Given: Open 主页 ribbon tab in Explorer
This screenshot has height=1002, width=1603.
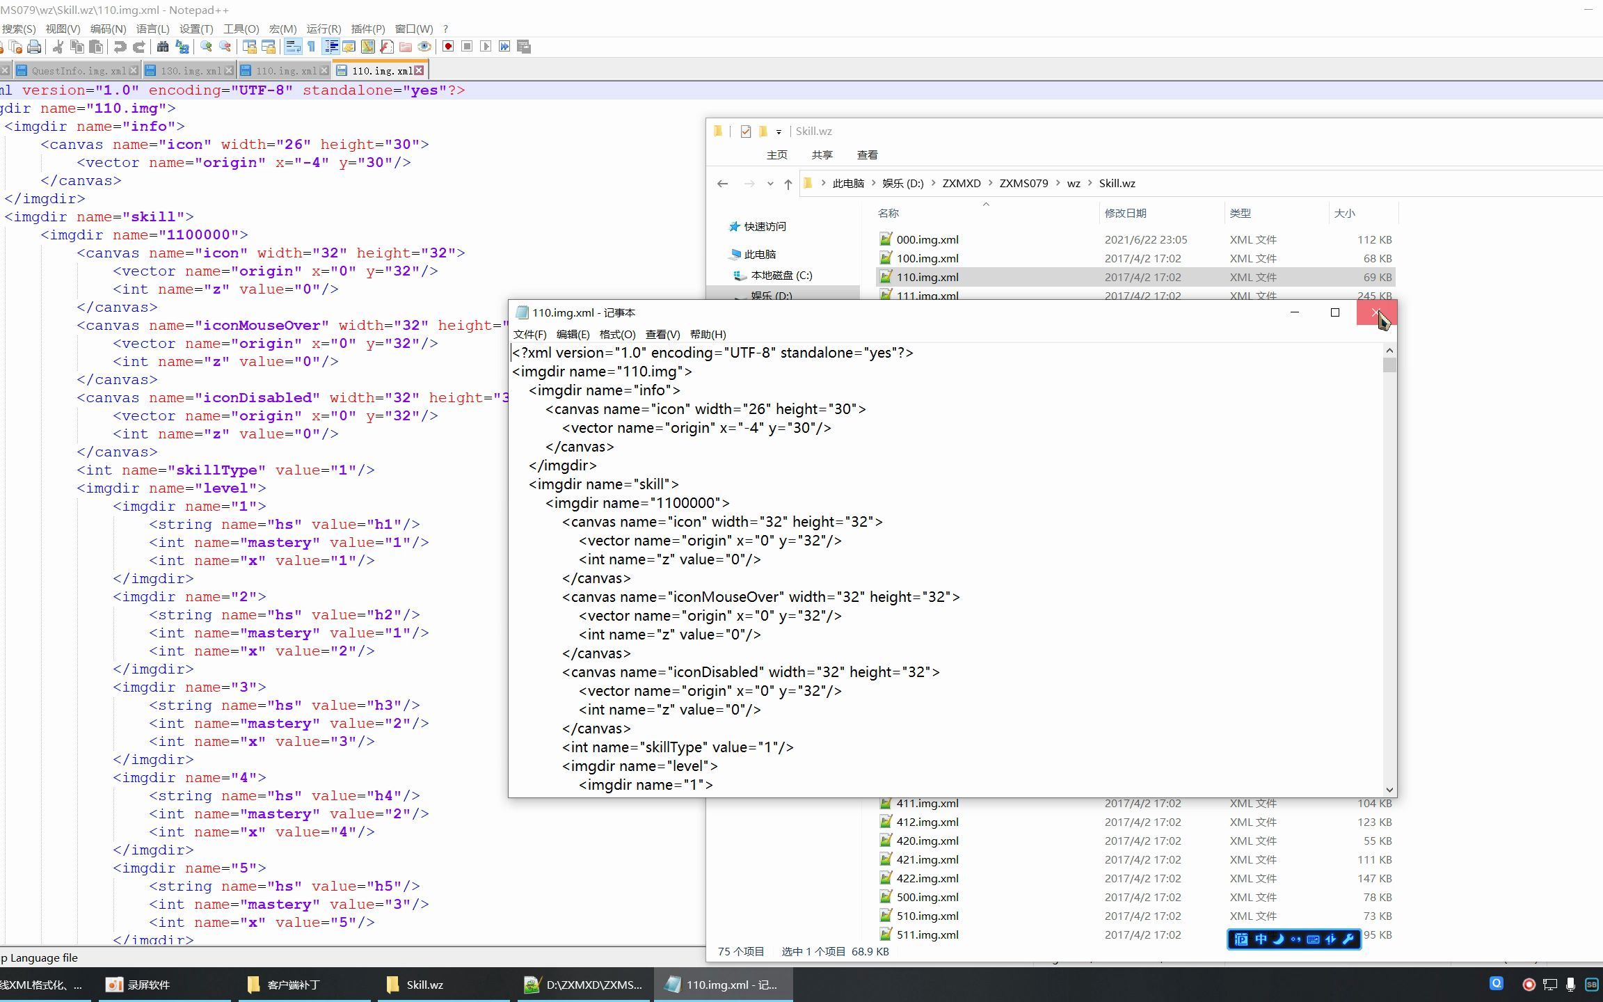Looking at the screenshot, I should click(x=776, y=154).
